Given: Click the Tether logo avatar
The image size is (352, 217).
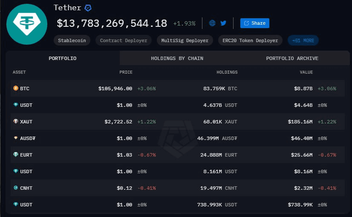Looking at the screenshot, I should click(27, 24).
